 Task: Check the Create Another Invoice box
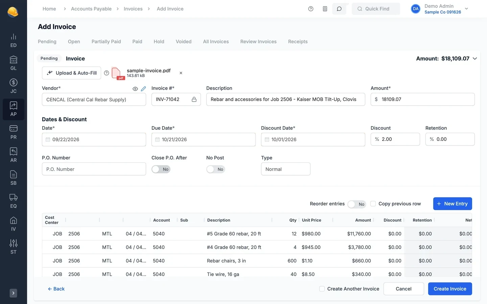click(322, 289)
